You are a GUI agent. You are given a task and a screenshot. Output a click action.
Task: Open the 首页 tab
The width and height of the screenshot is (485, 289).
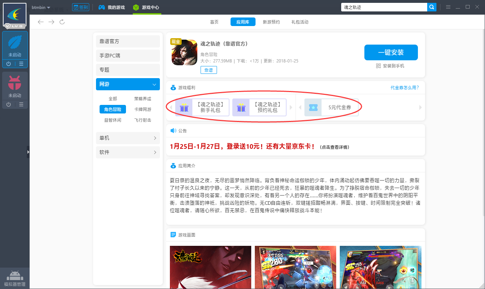[214, 22]
